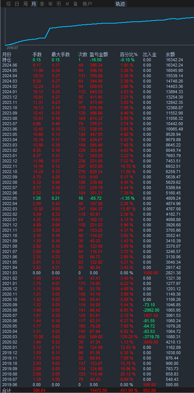The height and width of the screenshot is (393, 194).
Task: Select the 合计 totals row label
Action: click(x=7, y=390)
